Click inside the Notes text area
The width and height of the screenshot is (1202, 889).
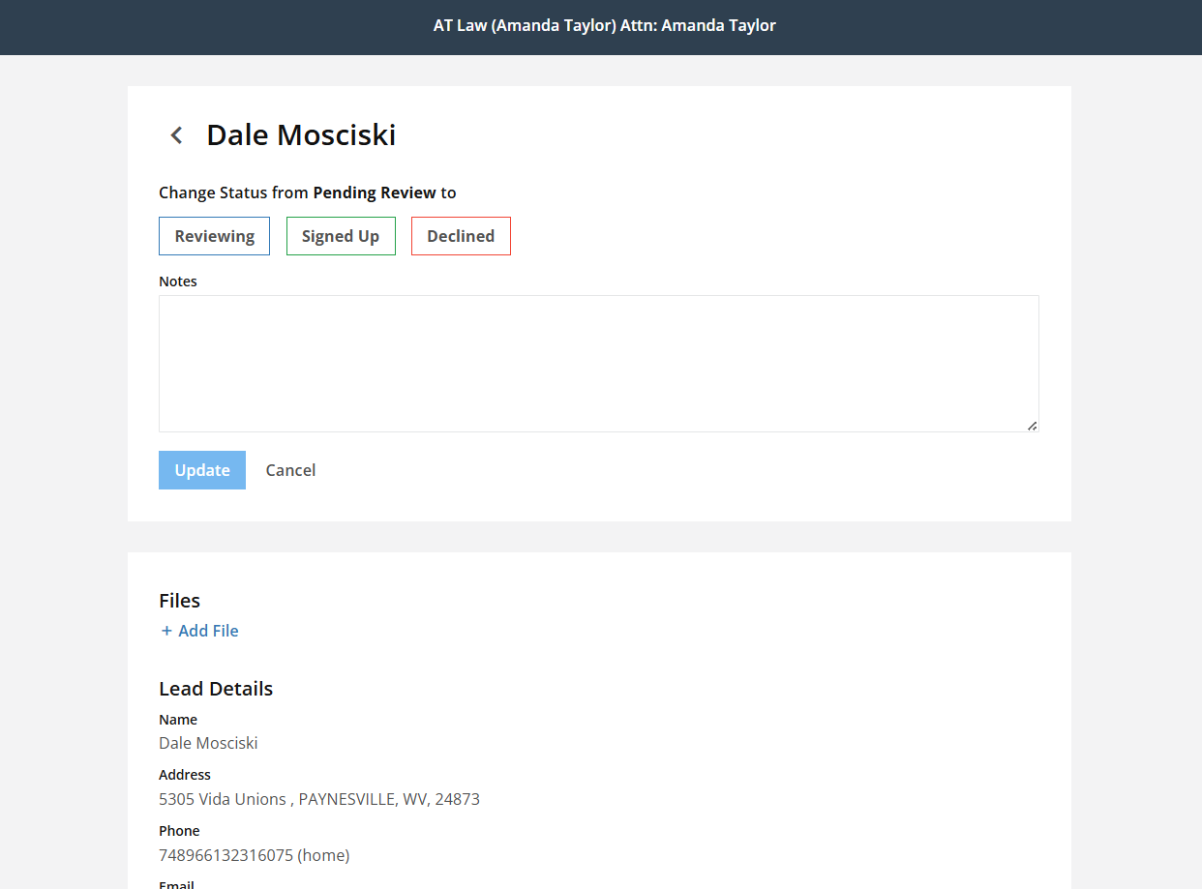(x=598, y=363)
